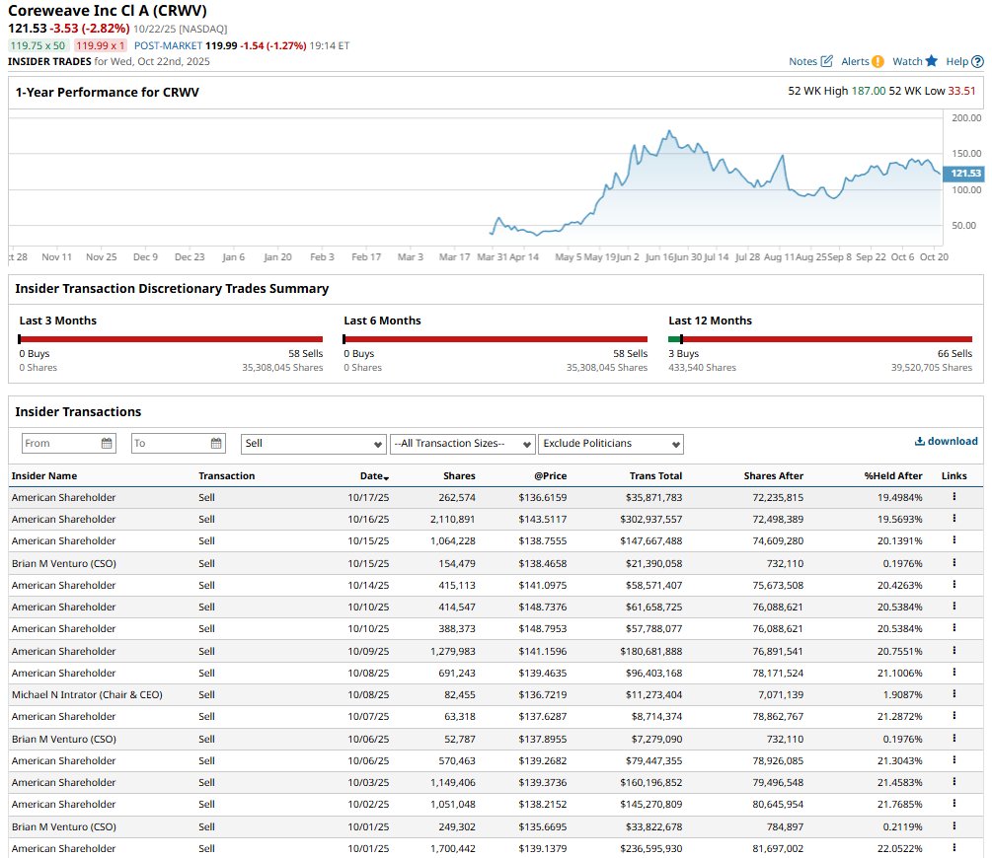
Task: Click Brian M Venturo name in 10/15/25 row
Action: (64, 563)
